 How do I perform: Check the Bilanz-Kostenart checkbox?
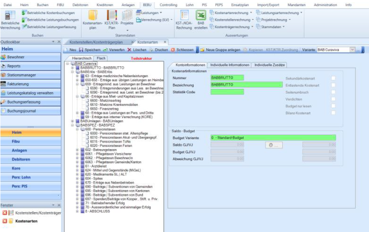tap(333, 113)
